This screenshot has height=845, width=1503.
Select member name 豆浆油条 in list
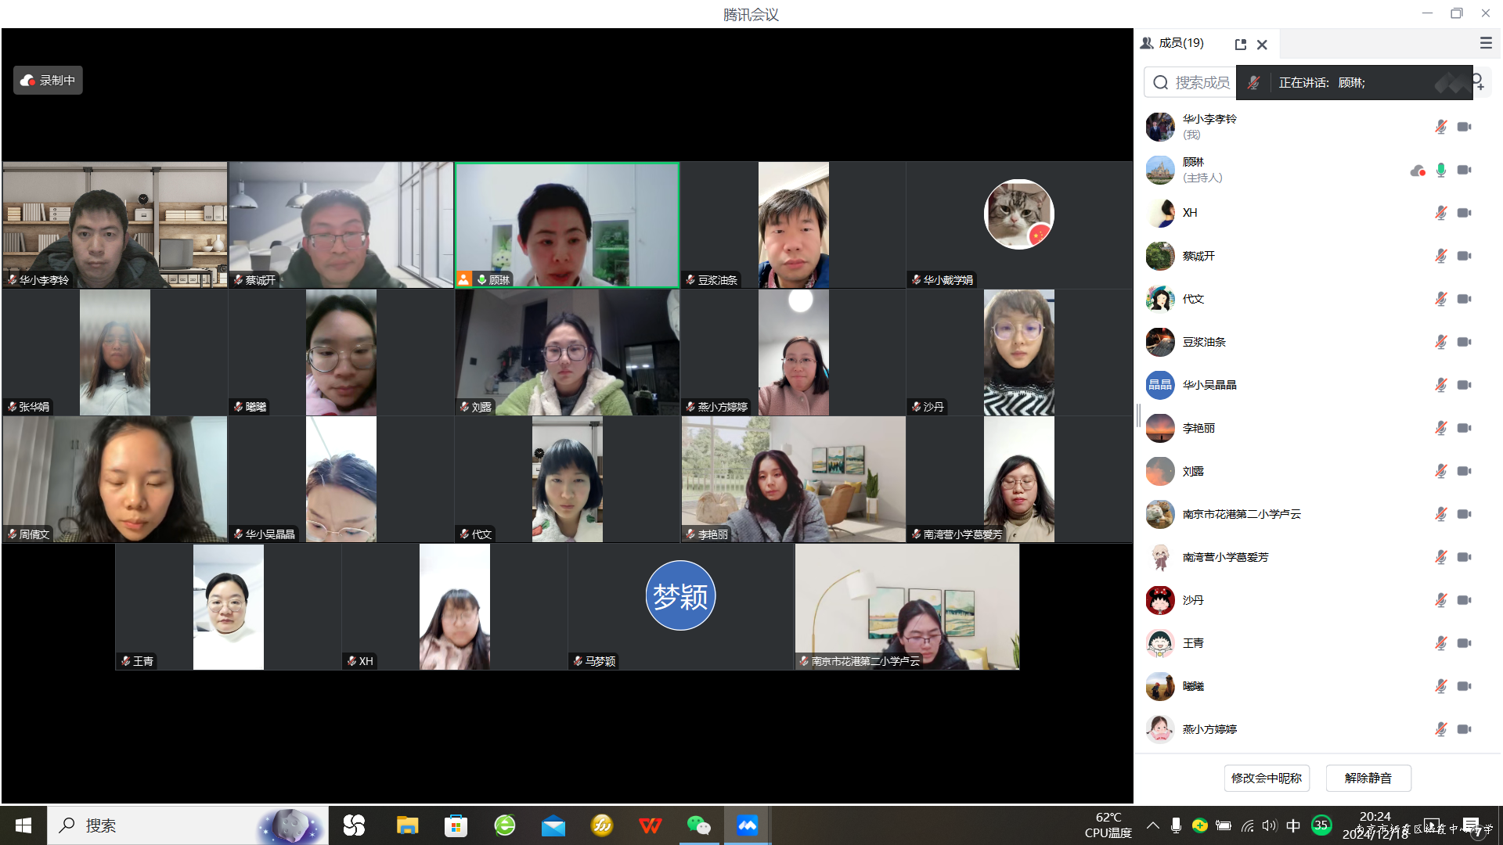pos(1204,342)
